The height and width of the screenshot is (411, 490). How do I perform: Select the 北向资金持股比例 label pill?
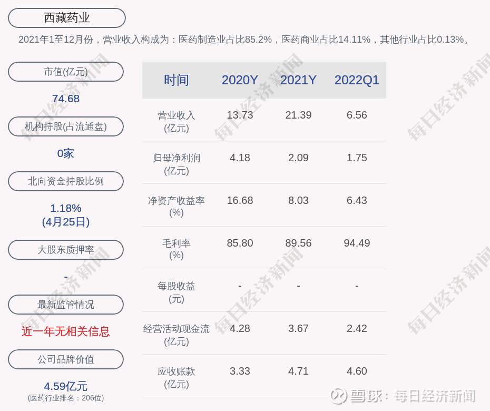coord(66,181)
